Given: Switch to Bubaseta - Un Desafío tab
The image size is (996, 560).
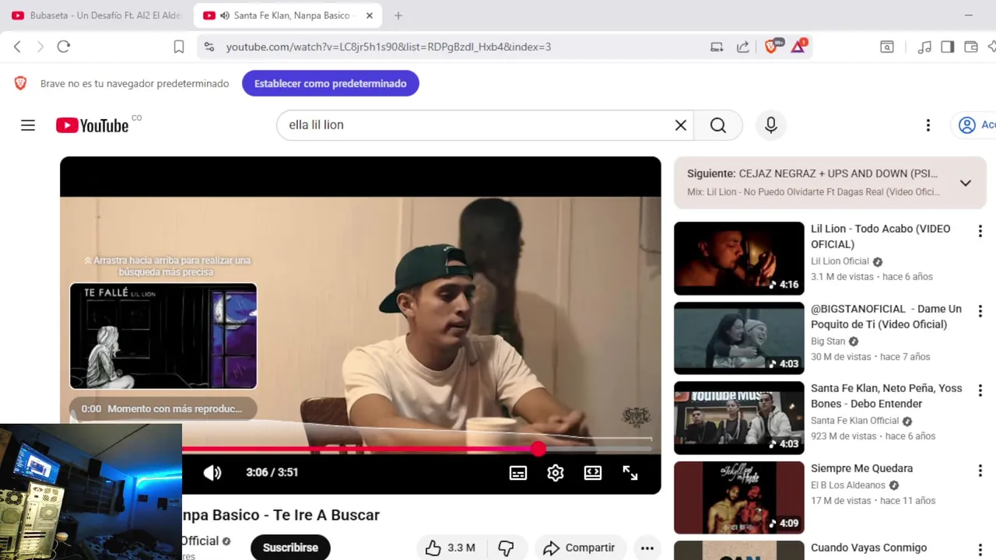Looking at the screenshot, I should (96, 16).
